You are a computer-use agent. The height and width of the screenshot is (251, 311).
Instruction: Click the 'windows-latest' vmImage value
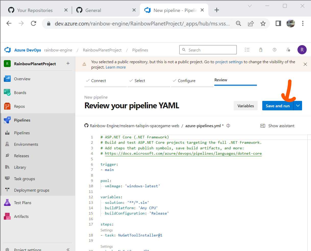pos(143,186)
